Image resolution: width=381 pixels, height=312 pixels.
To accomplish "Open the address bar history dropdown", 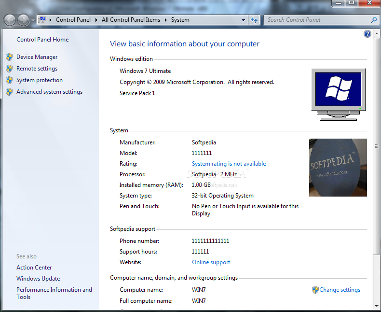I will 243,20.
